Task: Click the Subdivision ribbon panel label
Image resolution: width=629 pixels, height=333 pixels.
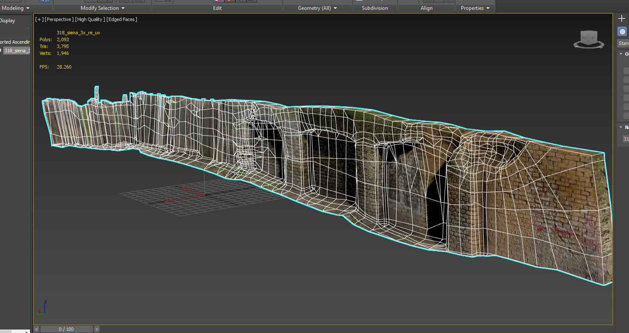Action: [x=375, y=8]
